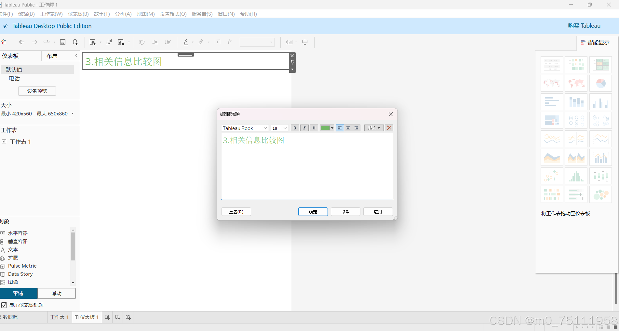Click the highlight pen toolbar icon
The height and width of the screenshot is (331, 619).
click(x=186, y=42)
